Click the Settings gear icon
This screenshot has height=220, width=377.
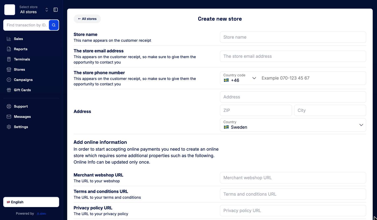pos(9,127)
